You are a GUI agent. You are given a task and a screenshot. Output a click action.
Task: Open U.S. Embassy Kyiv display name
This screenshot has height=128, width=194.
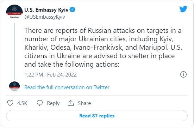coord(46,10)
